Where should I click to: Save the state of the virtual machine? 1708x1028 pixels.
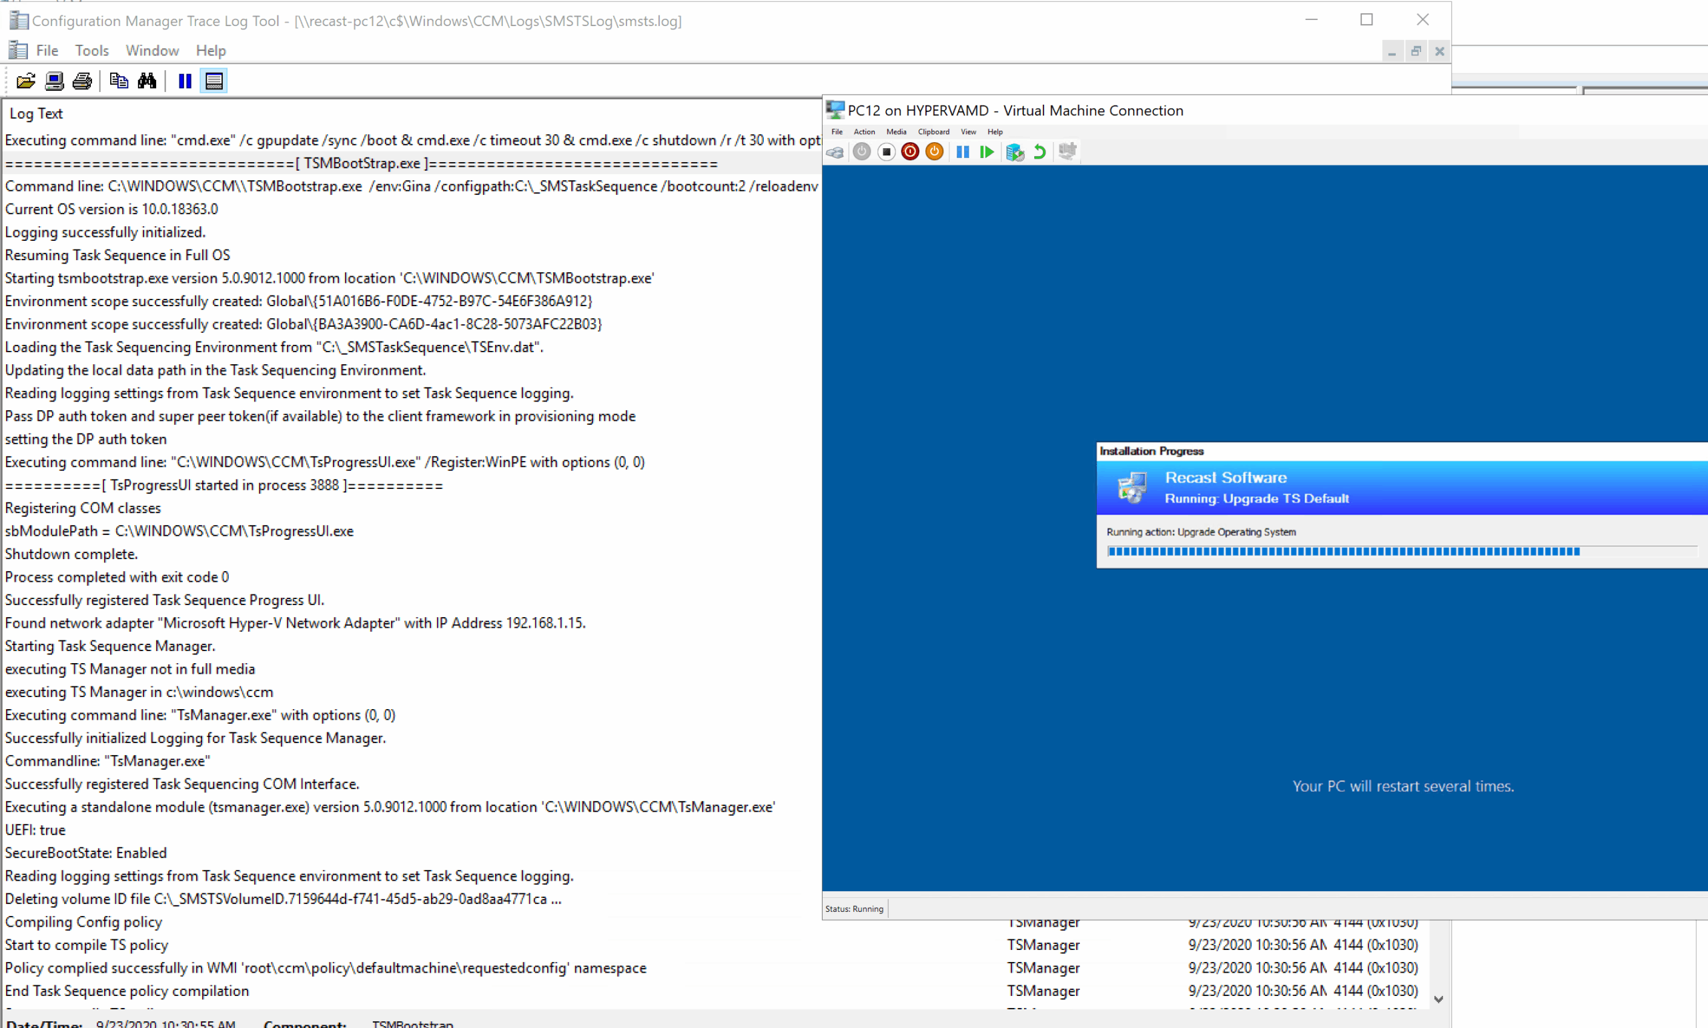coord(887,151)
